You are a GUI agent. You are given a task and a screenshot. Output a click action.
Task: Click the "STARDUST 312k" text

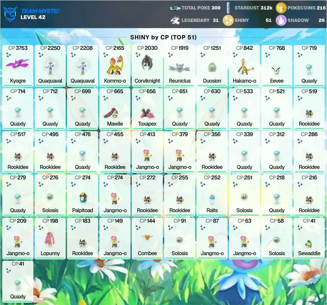253,8
